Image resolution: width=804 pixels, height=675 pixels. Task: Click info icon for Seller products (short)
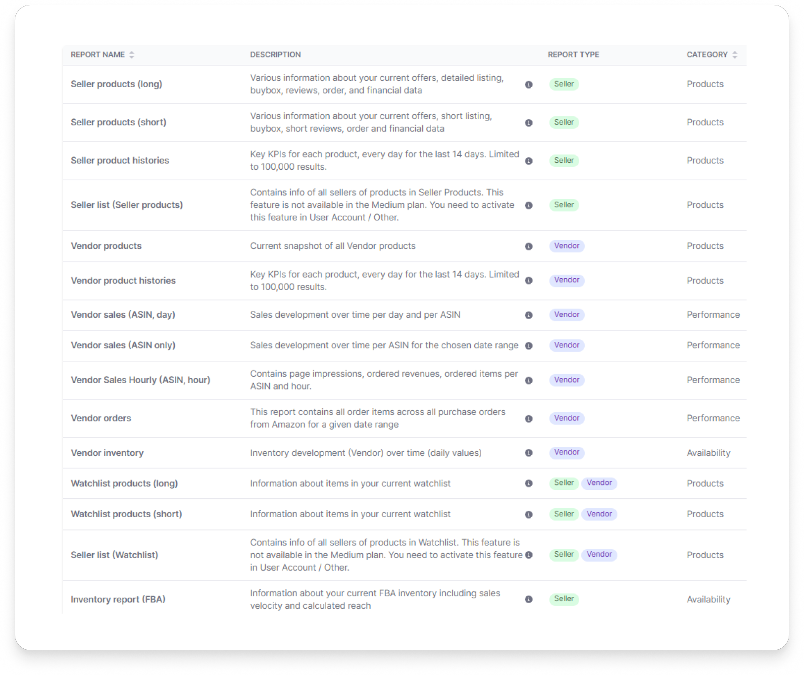[529, 123]
